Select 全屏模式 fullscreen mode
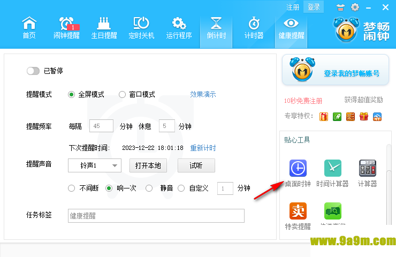Screen dimensions: 396x257 [x=71, y=95]
